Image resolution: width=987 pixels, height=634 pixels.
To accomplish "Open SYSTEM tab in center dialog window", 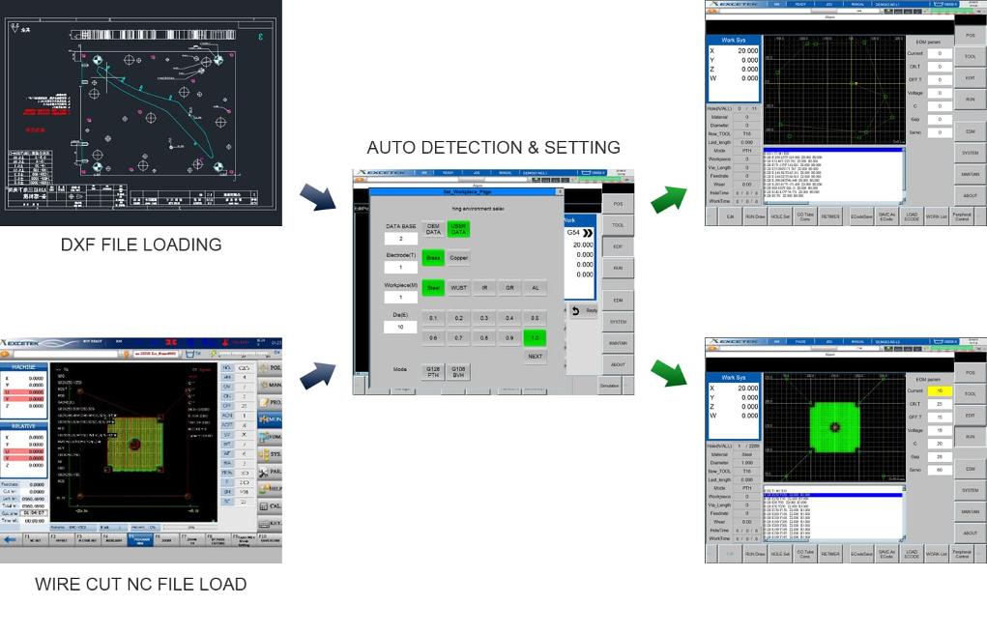I will point(618,322).
